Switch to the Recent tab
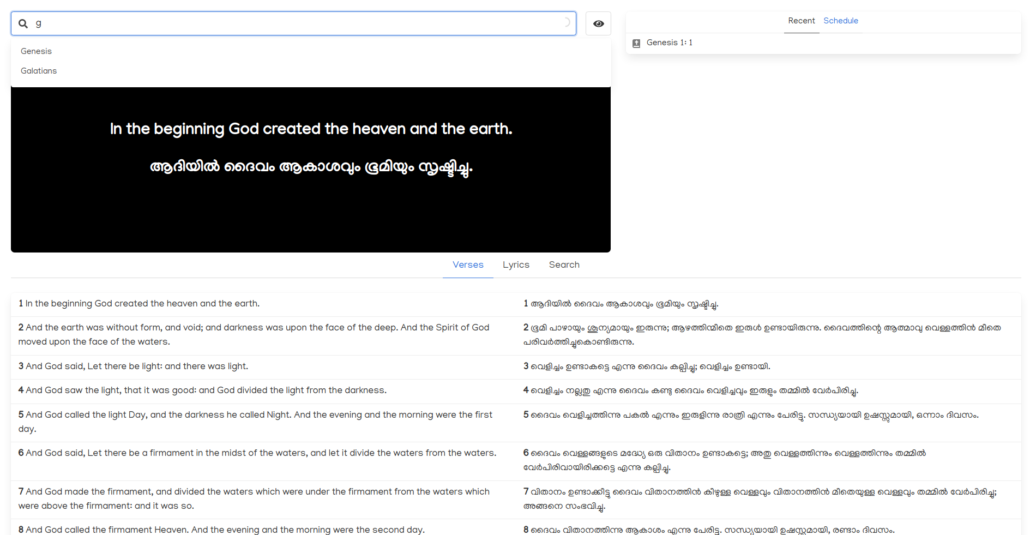The width and height of the screenshot is (1030, 535). tap(802, 21)
